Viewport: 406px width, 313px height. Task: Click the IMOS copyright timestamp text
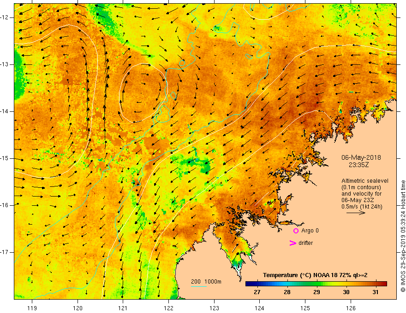(x=403, y=236)
